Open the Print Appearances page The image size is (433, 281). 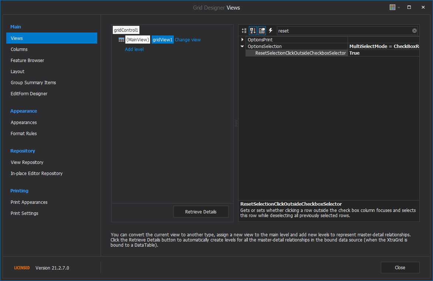29,202
